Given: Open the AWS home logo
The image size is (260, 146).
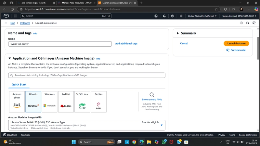Looking at the screenshot, I should pos(6,16).
